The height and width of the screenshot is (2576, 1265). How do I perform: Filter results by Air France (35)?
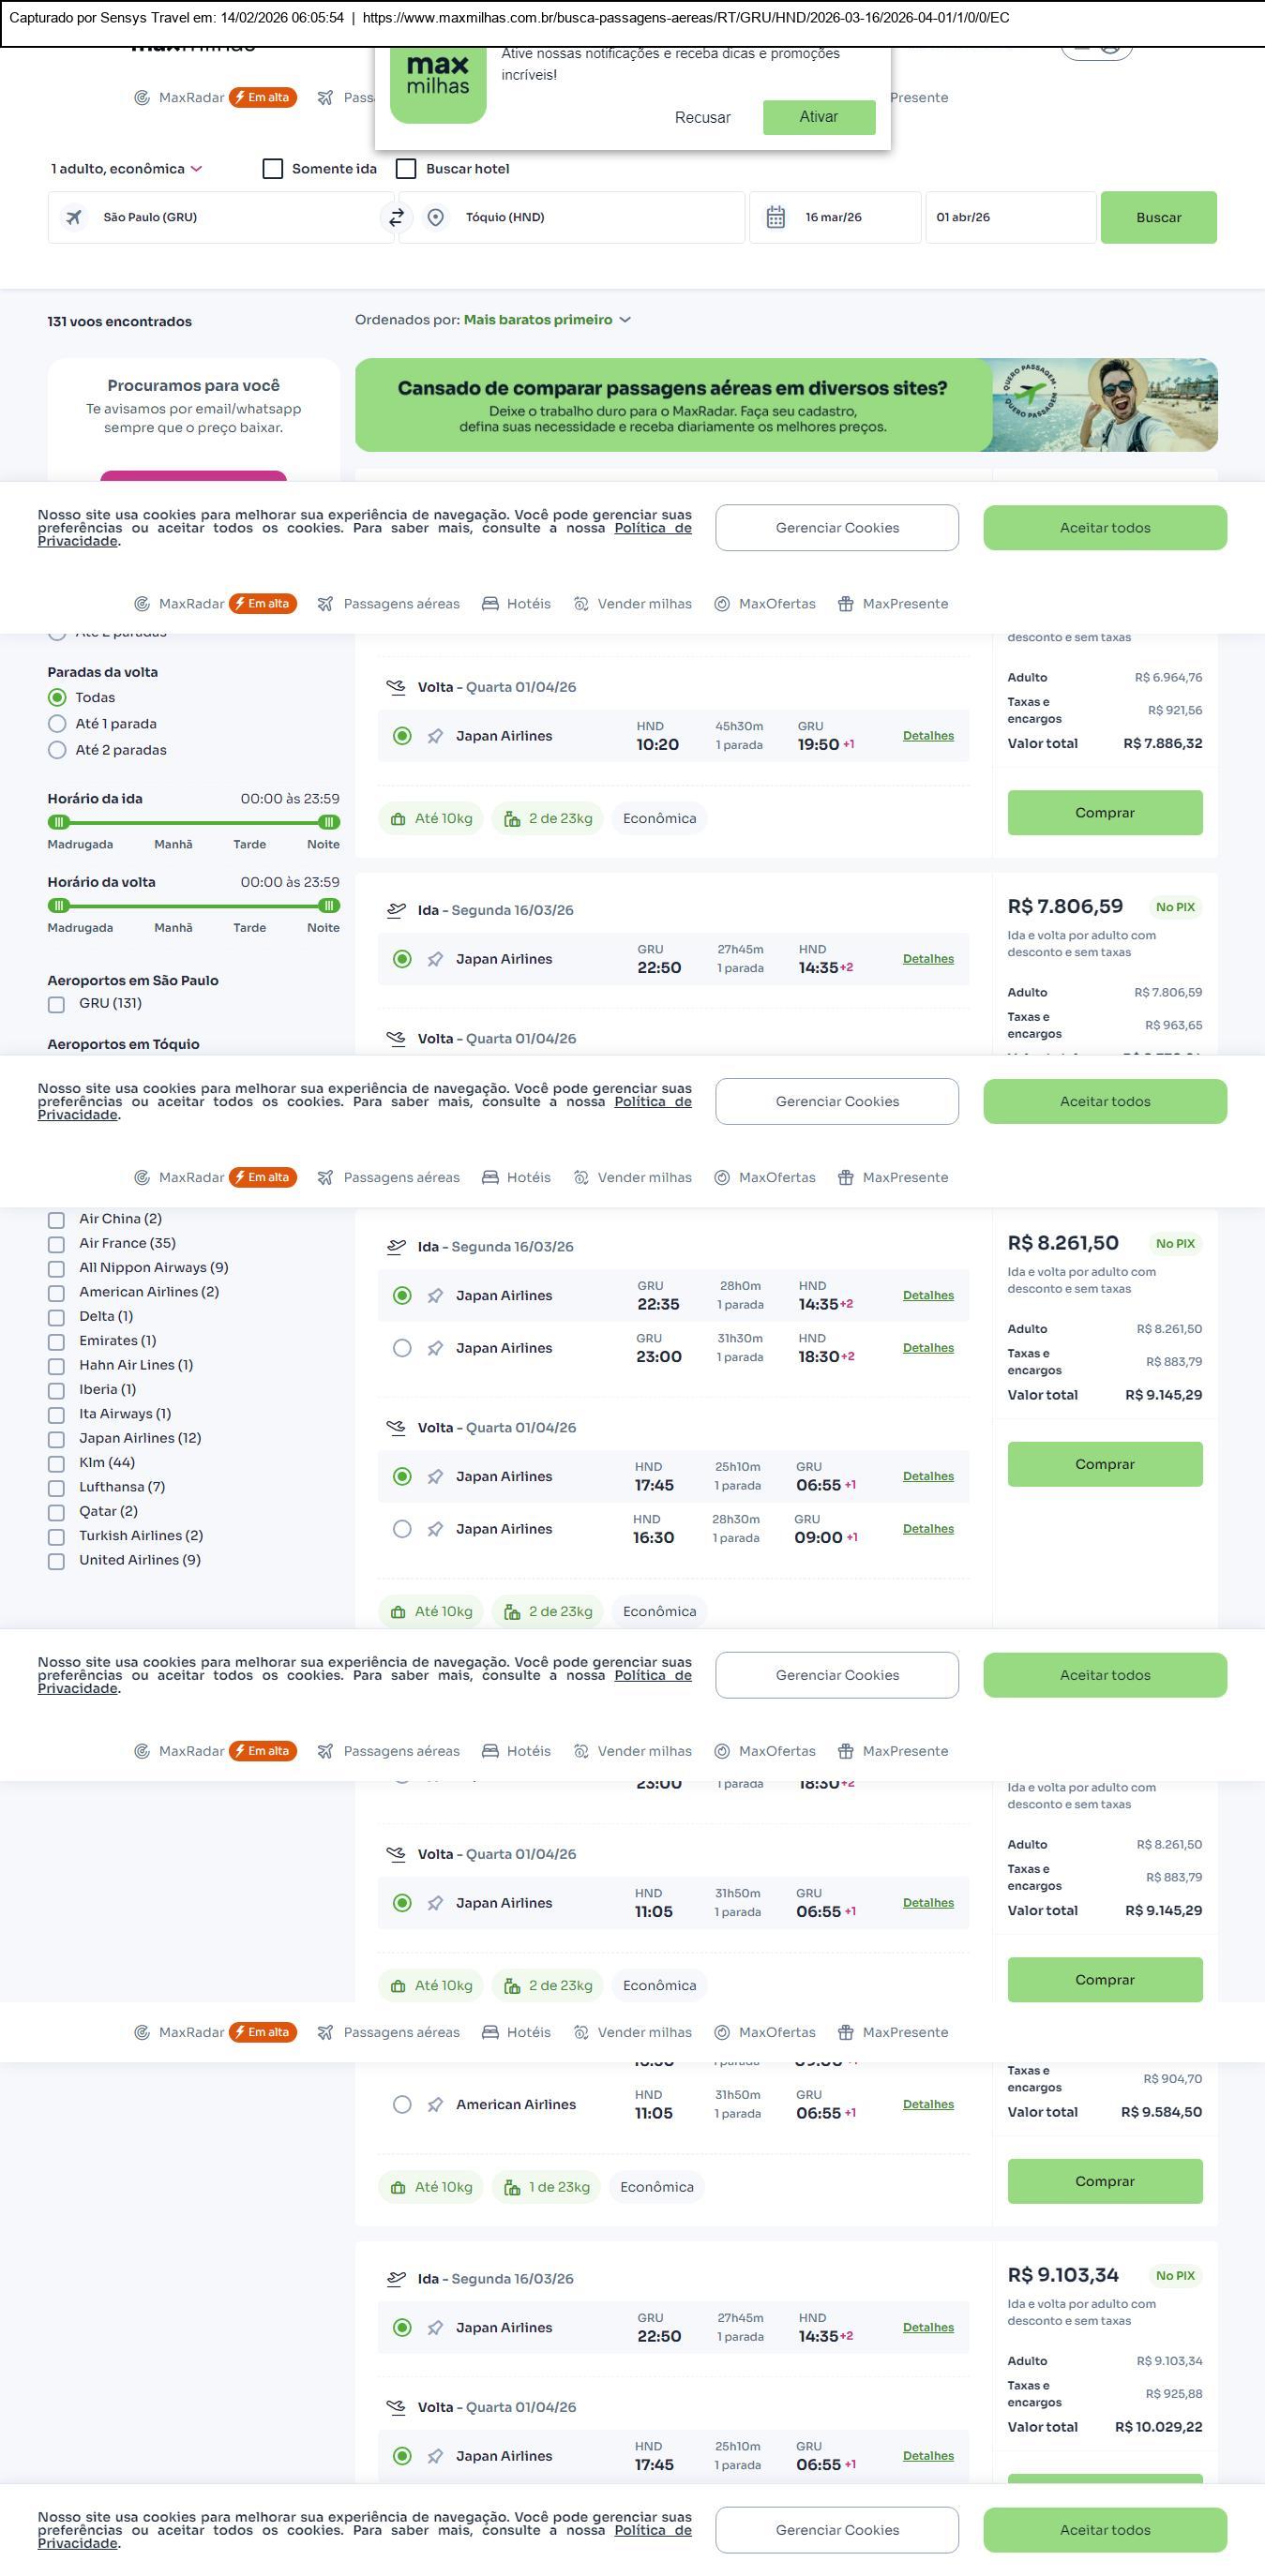click(x=57, y=1244)
